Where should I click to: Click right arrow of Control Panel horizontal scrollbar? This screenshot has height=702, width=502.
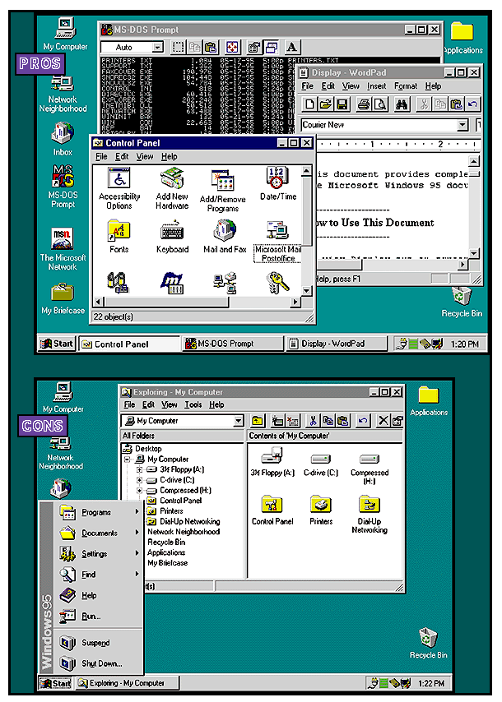[295, 302]
